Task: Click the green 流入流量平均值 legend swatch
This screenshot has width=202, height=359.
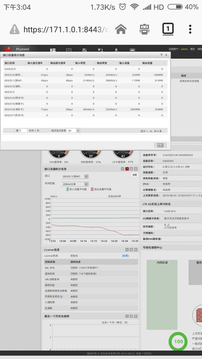Action: click(x=68, y=189)
